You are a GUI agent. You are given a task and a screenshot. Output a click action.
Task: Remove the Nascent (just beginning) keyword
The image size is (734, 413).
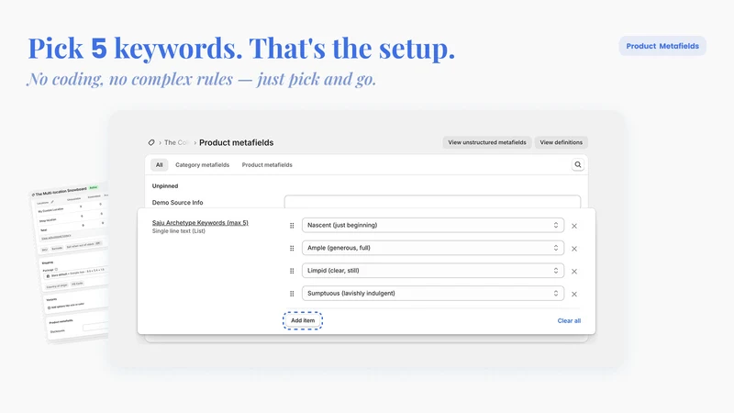pos(574,226)
